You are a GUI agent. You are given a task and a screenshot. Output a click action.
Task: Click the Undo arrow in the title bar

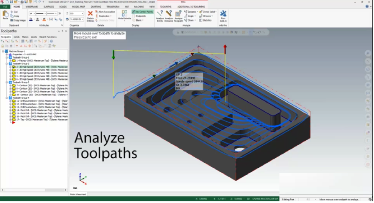(35, 2)
